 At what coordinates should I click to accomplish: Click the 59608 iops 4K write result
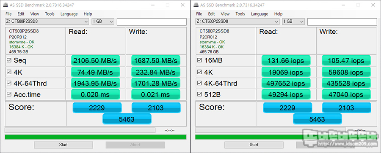[346, 72]
